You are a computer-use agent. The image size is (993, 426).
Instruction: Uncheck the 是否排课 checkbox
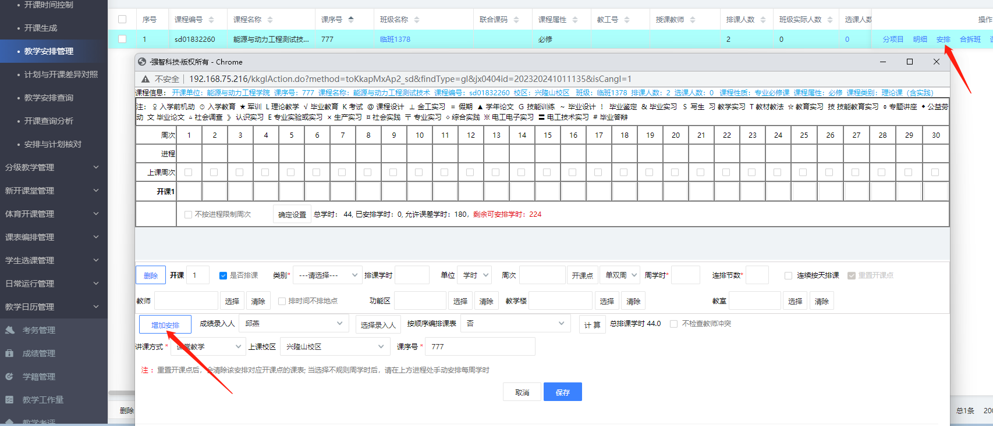[223, 275]
